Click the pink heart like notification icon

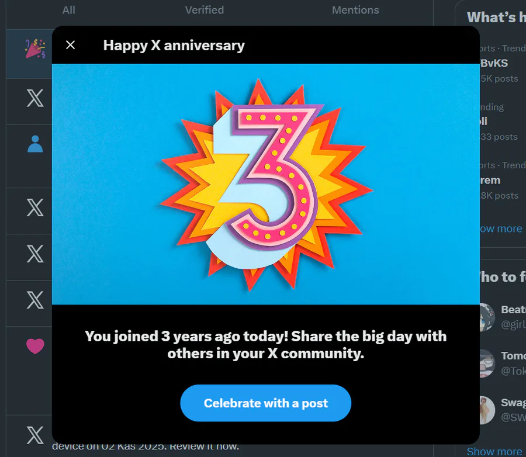click(x=35, y=347)
